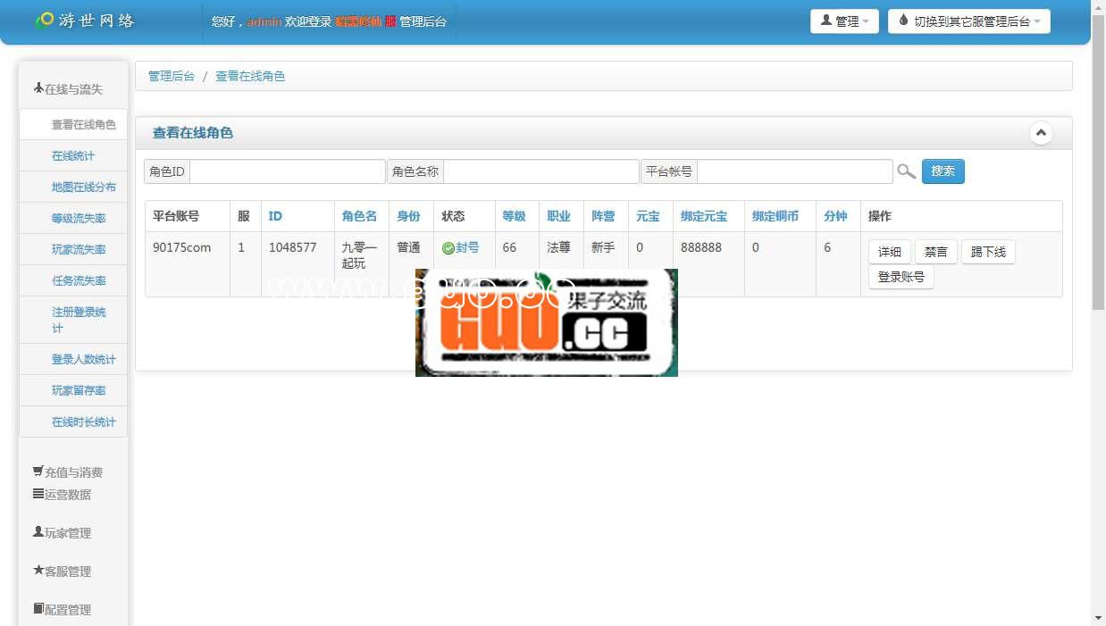
Task: Select 玩家流失率 sidebar item
Action: [x=73, y=250]
